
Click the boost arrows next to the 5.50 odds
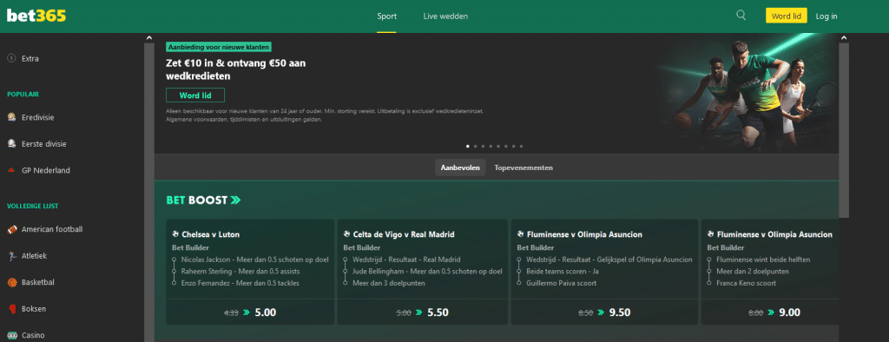coord(418,312)
